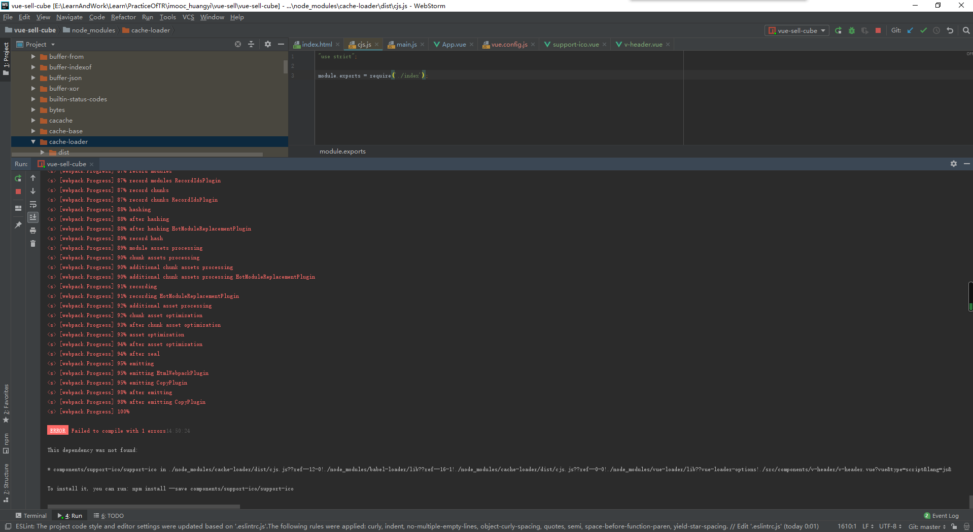Open Project panel options gear
This screenshot has width=973, height=532.
268,45
